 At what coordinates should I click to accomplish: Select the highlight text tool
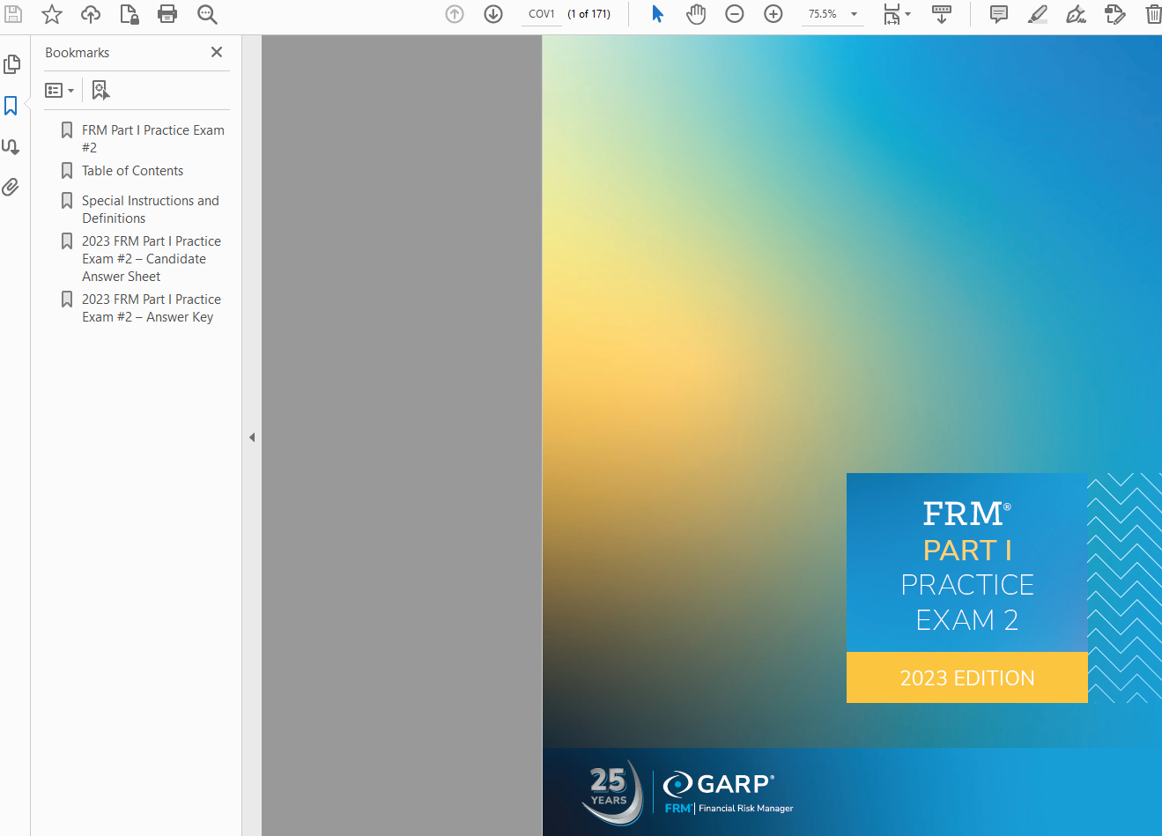pos(1038,14)
